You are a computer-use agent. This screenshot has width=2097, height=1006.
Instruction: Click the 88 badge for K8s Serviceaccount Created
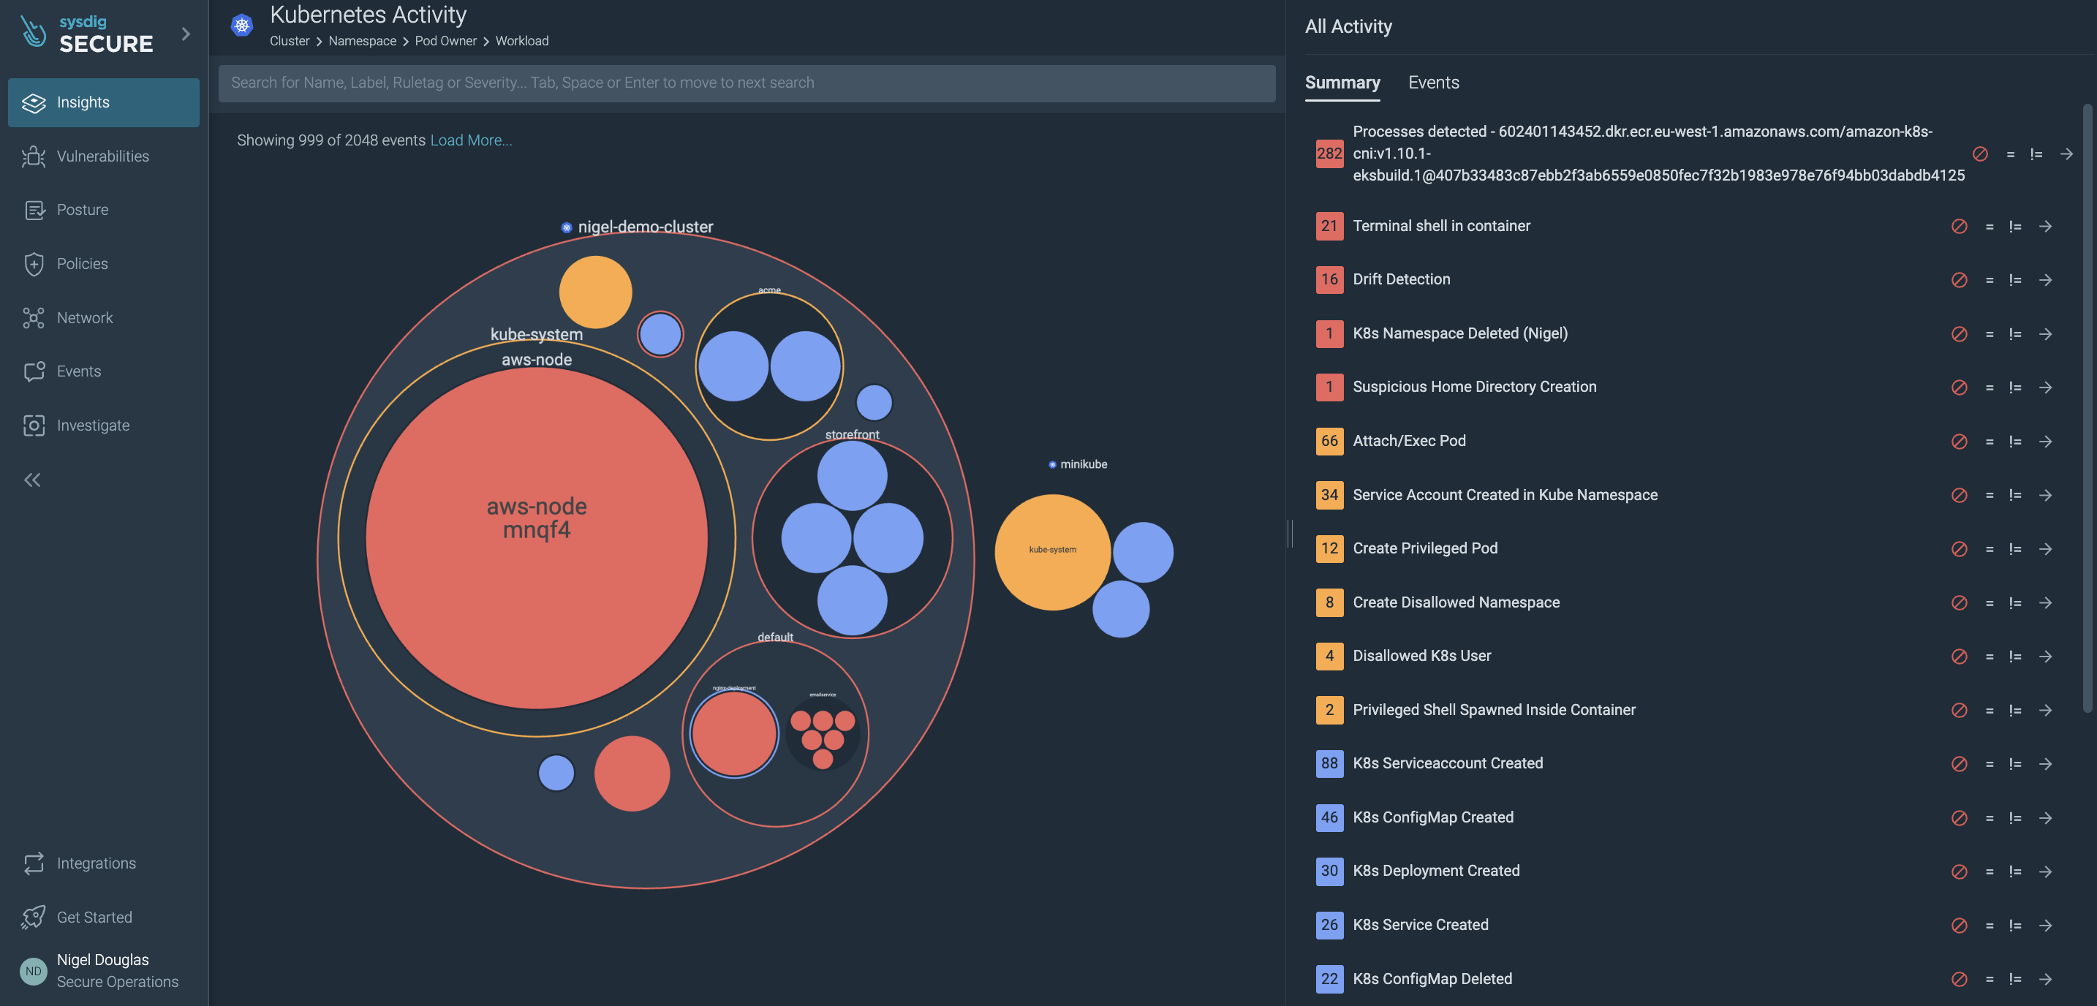[x=1329, y=763]
